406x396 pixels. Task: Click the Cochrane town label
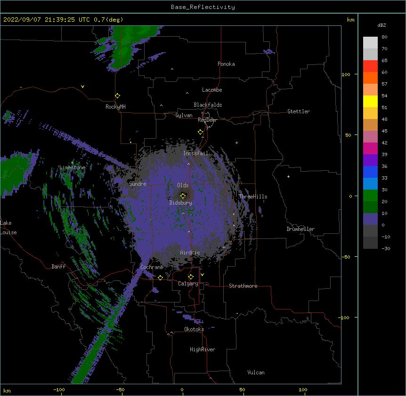click(152, 267)
